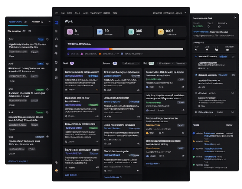Viewport: 242px width, 189px height.
Task: Toggle the purple pill switch beside the board label
Action: coord(71,63)
